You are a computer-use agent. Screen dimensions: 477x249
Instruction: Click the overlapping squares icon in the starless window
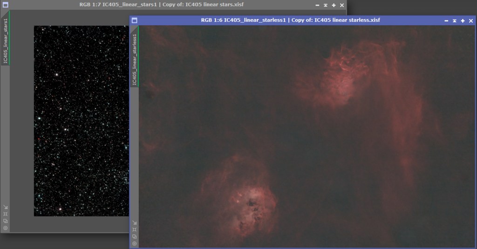point(135,236)
